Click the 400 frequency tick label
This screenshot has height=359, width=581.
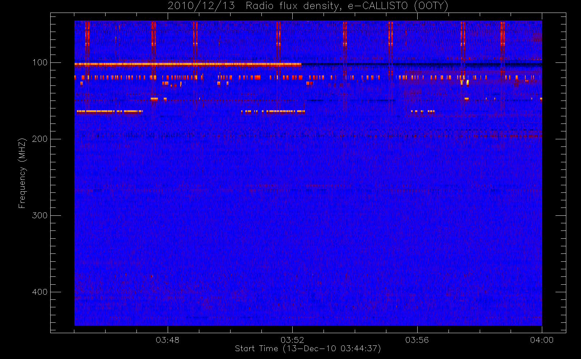tap(40, 292)
